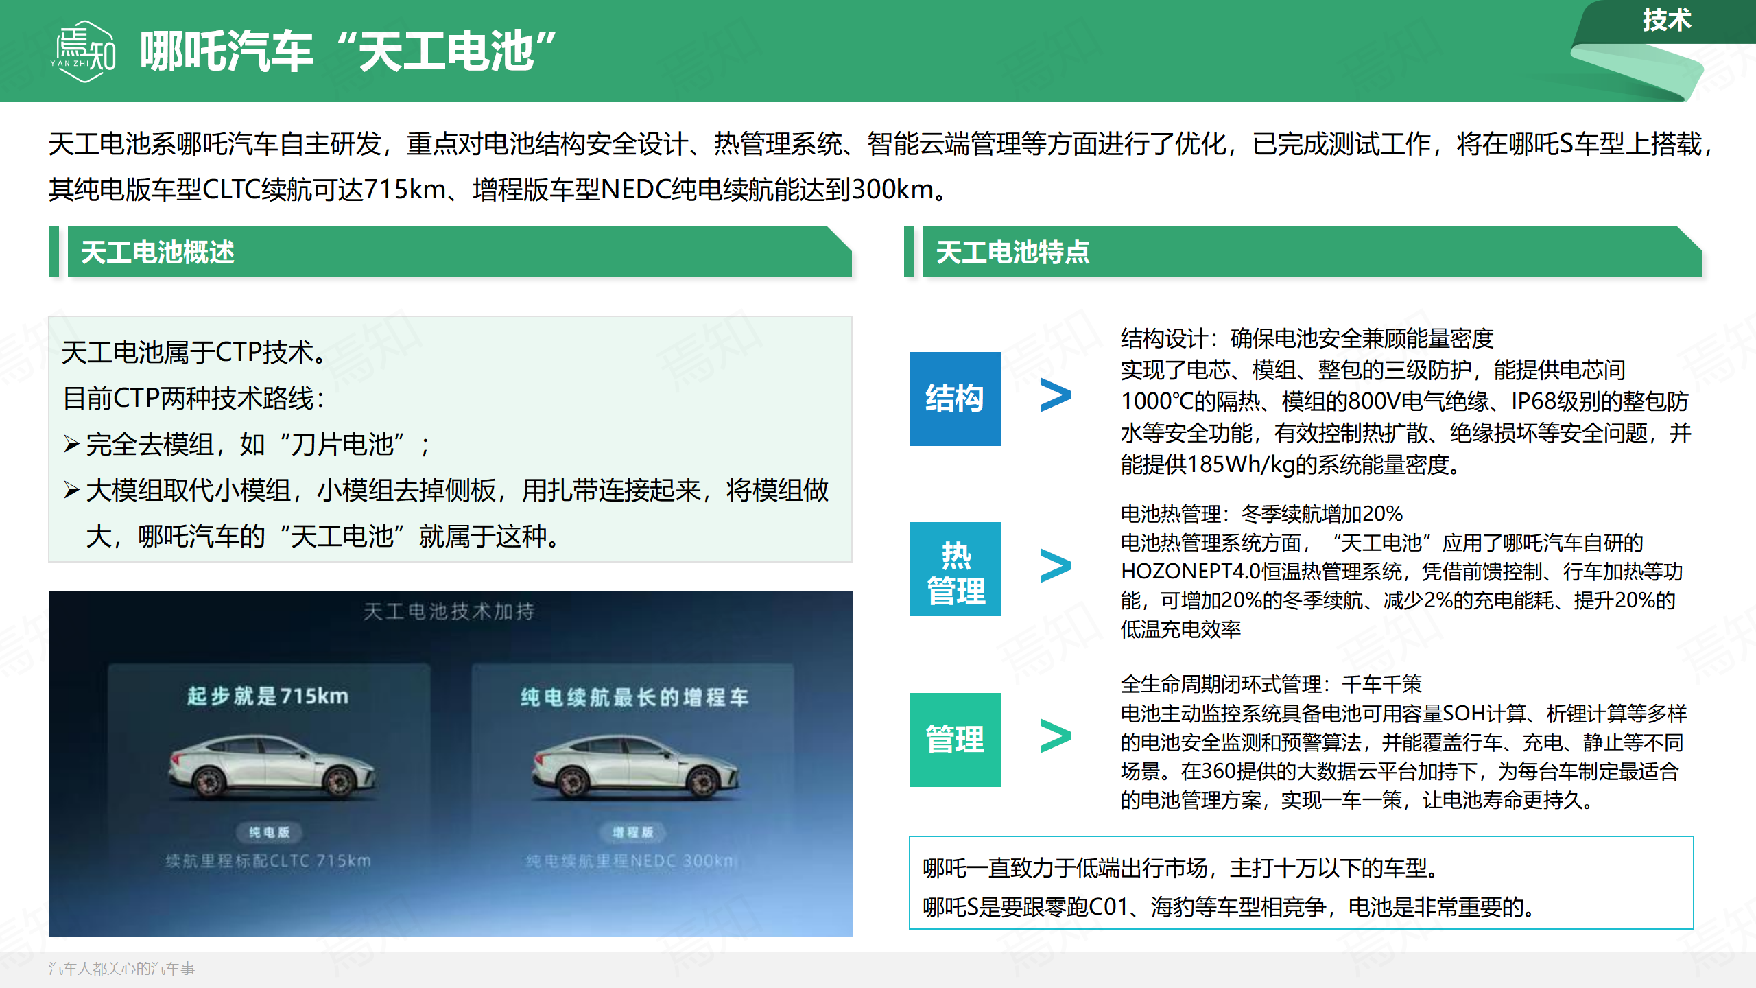Image resolution: width=1756 pixels, height=988 pixels.
Task: Click the heading 起步就是715km in the picture
Action: click(268, 696)
